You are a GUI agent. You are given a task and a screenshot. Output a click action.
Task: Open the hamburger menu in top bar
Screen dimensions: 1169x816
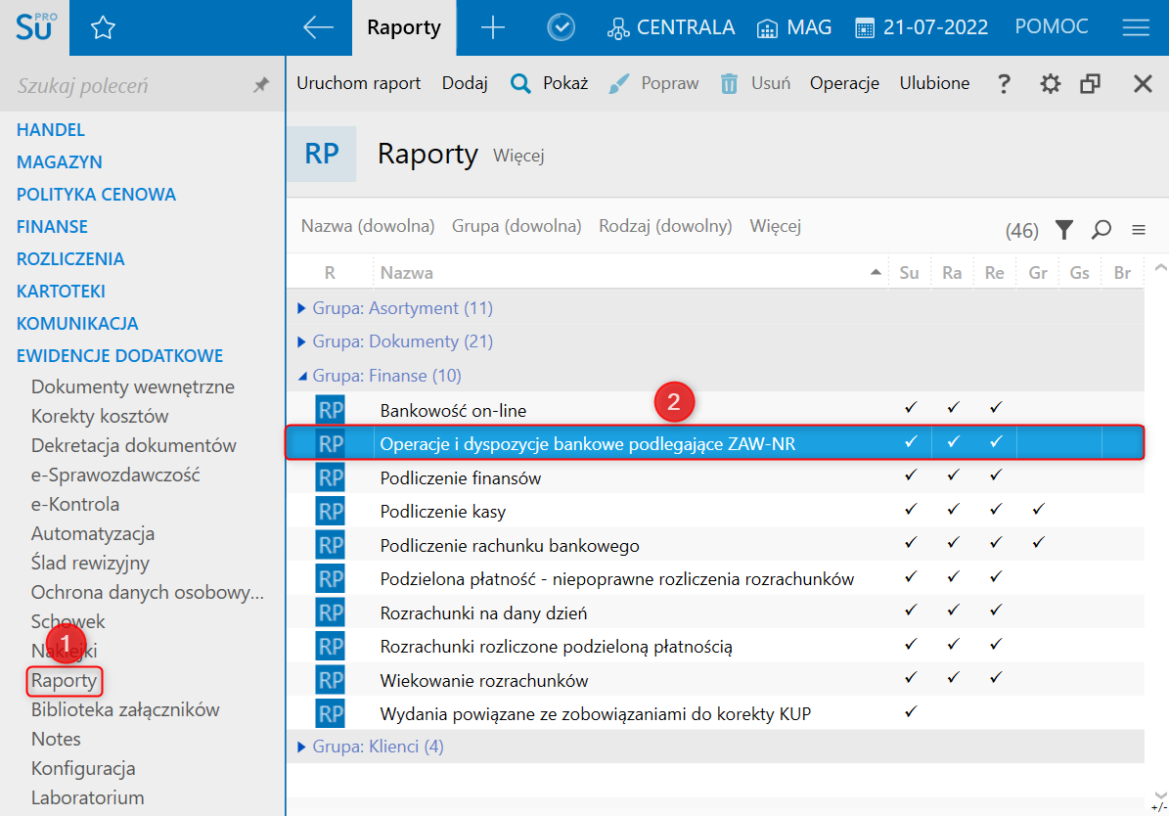tap(1135, 28)
